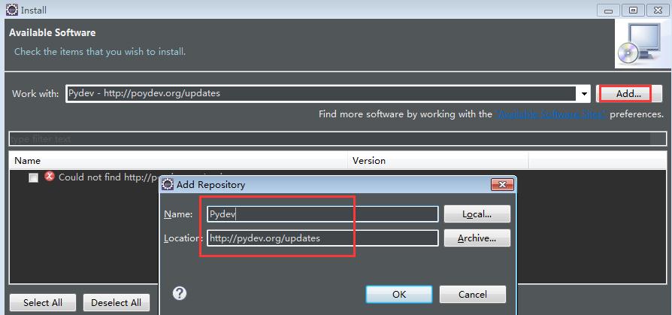Click the Archive... button
The image size is (672, 315).
point(477,238)
